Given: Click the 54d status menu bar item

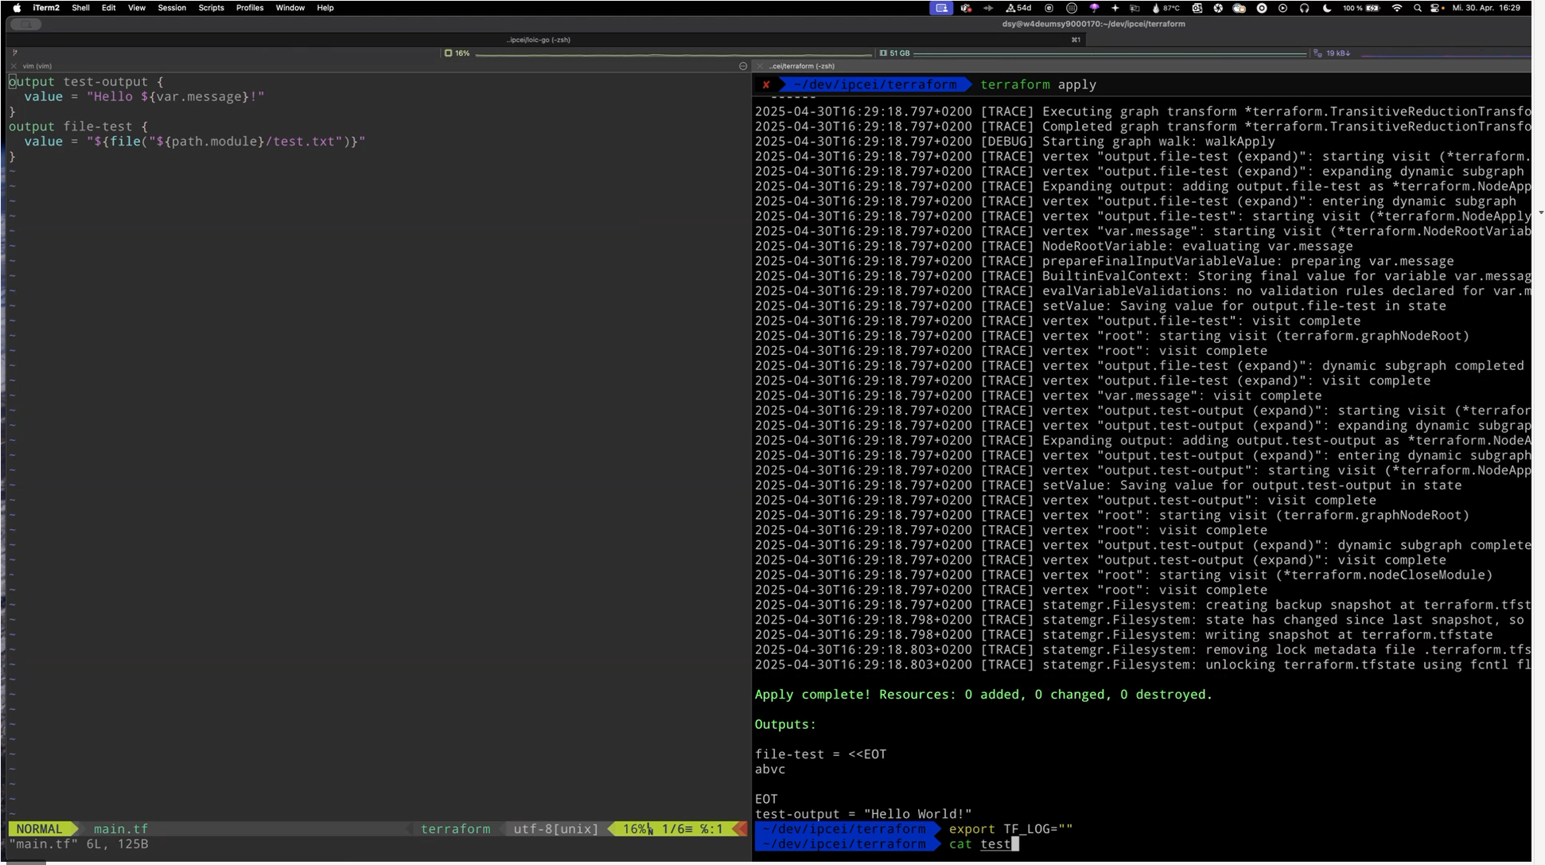Looking at the screenshot, I should pyautogui.click(x=1018, y=8).
